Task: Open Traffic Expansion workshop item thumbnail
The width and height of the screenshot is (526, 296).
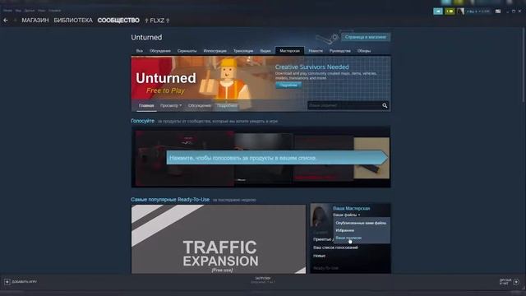Action: [219, 239]
